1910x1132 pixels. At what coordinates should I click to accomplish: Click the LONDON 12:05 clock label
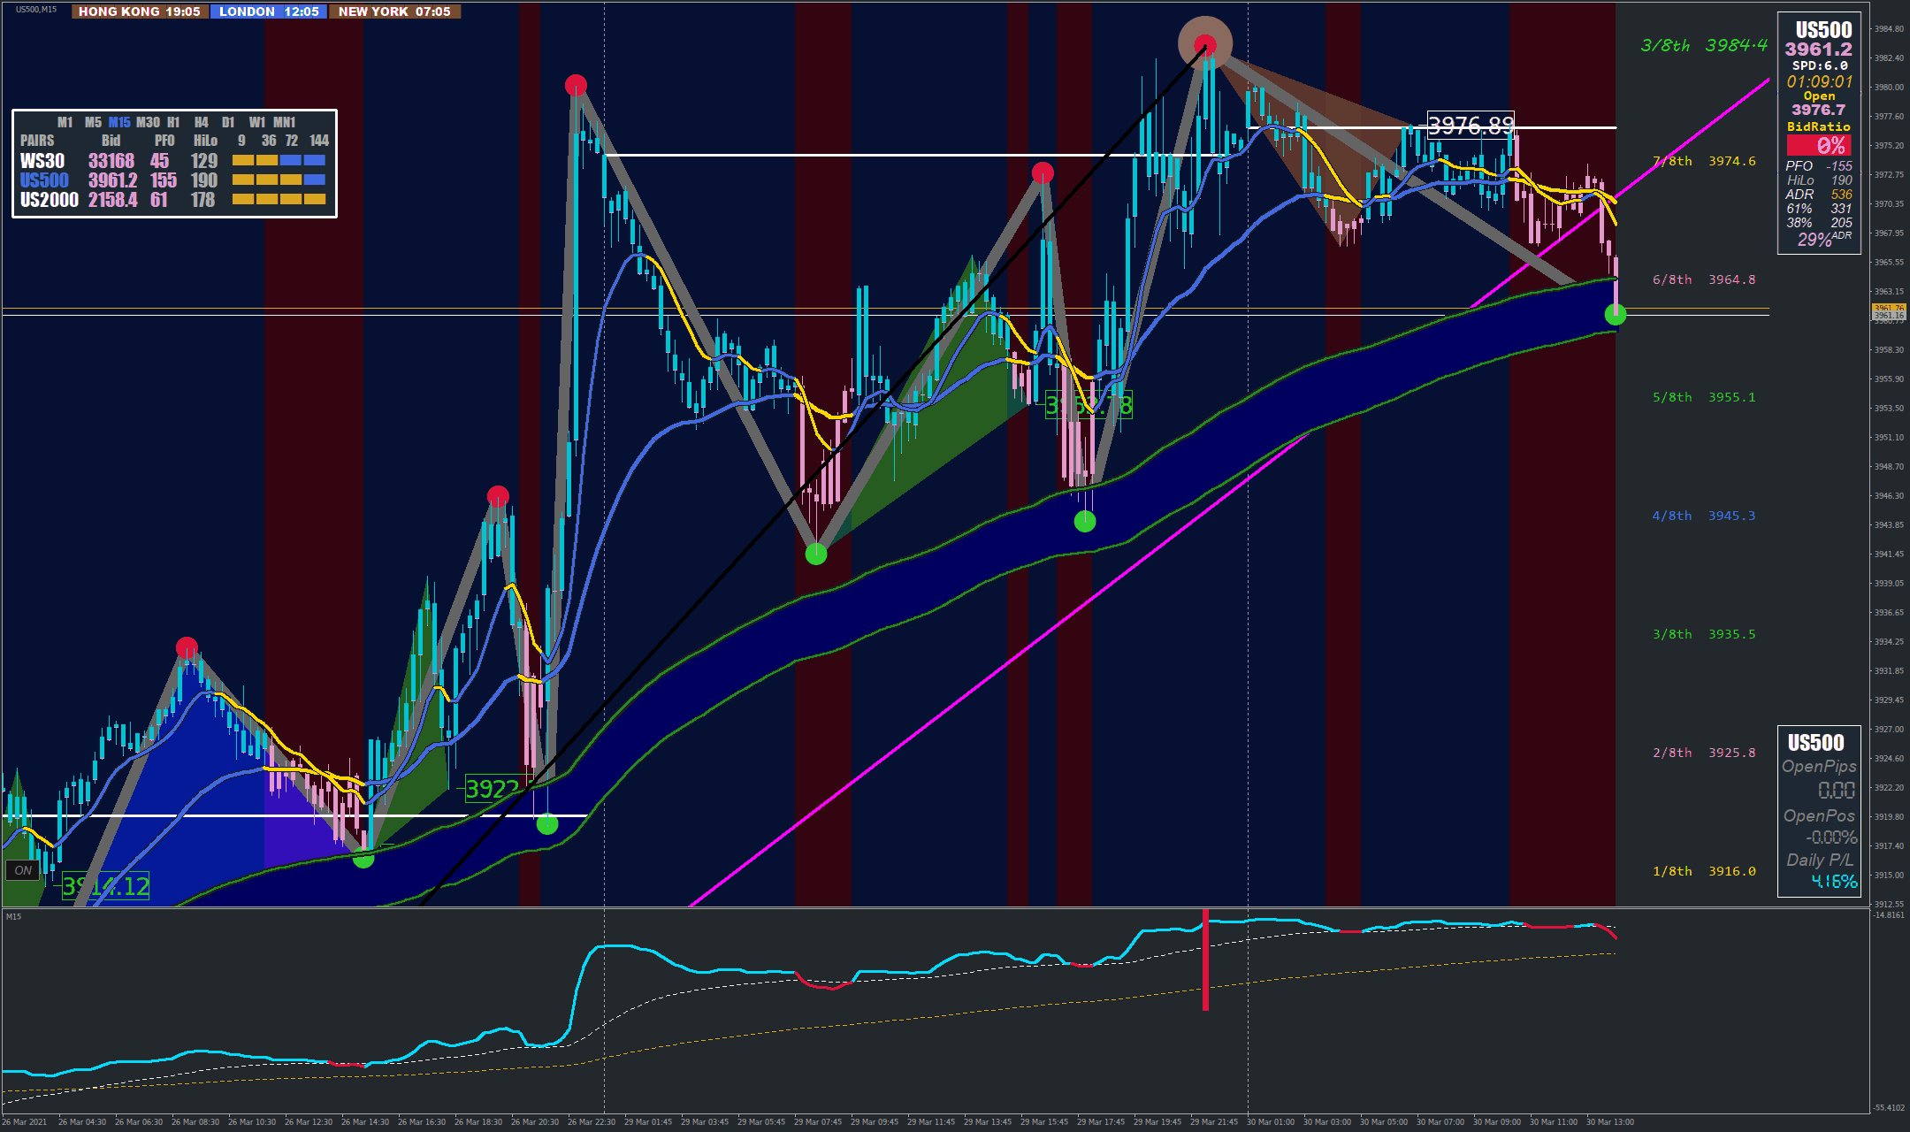[269, 11]
